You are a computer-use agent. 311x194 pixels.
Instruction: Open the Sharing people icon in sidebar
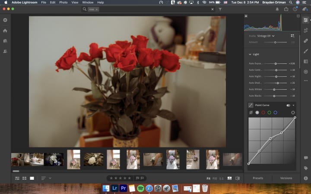click(x=5, y=51)
